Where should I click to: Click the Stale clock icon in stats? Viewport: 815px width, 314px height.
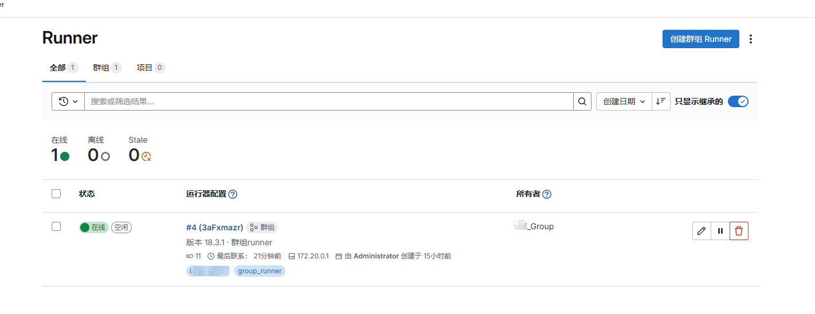coord(146,156)
